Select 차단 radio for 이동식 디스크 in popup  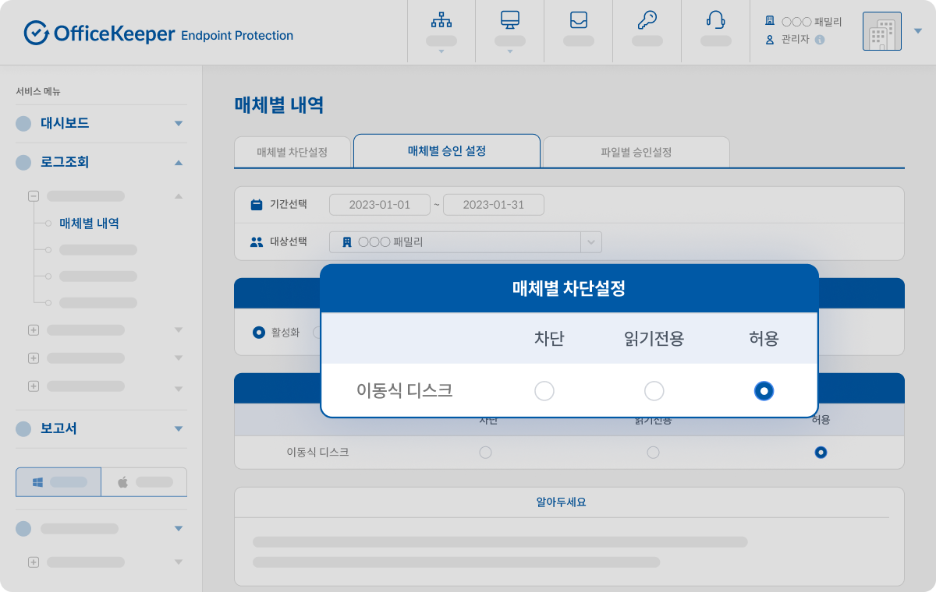coord(544,391)
